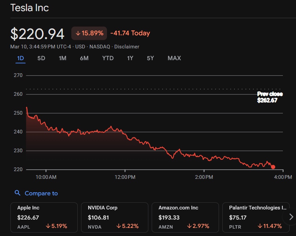
Task: Select the 1D chart tab
Action: click(x=21, y=58)
